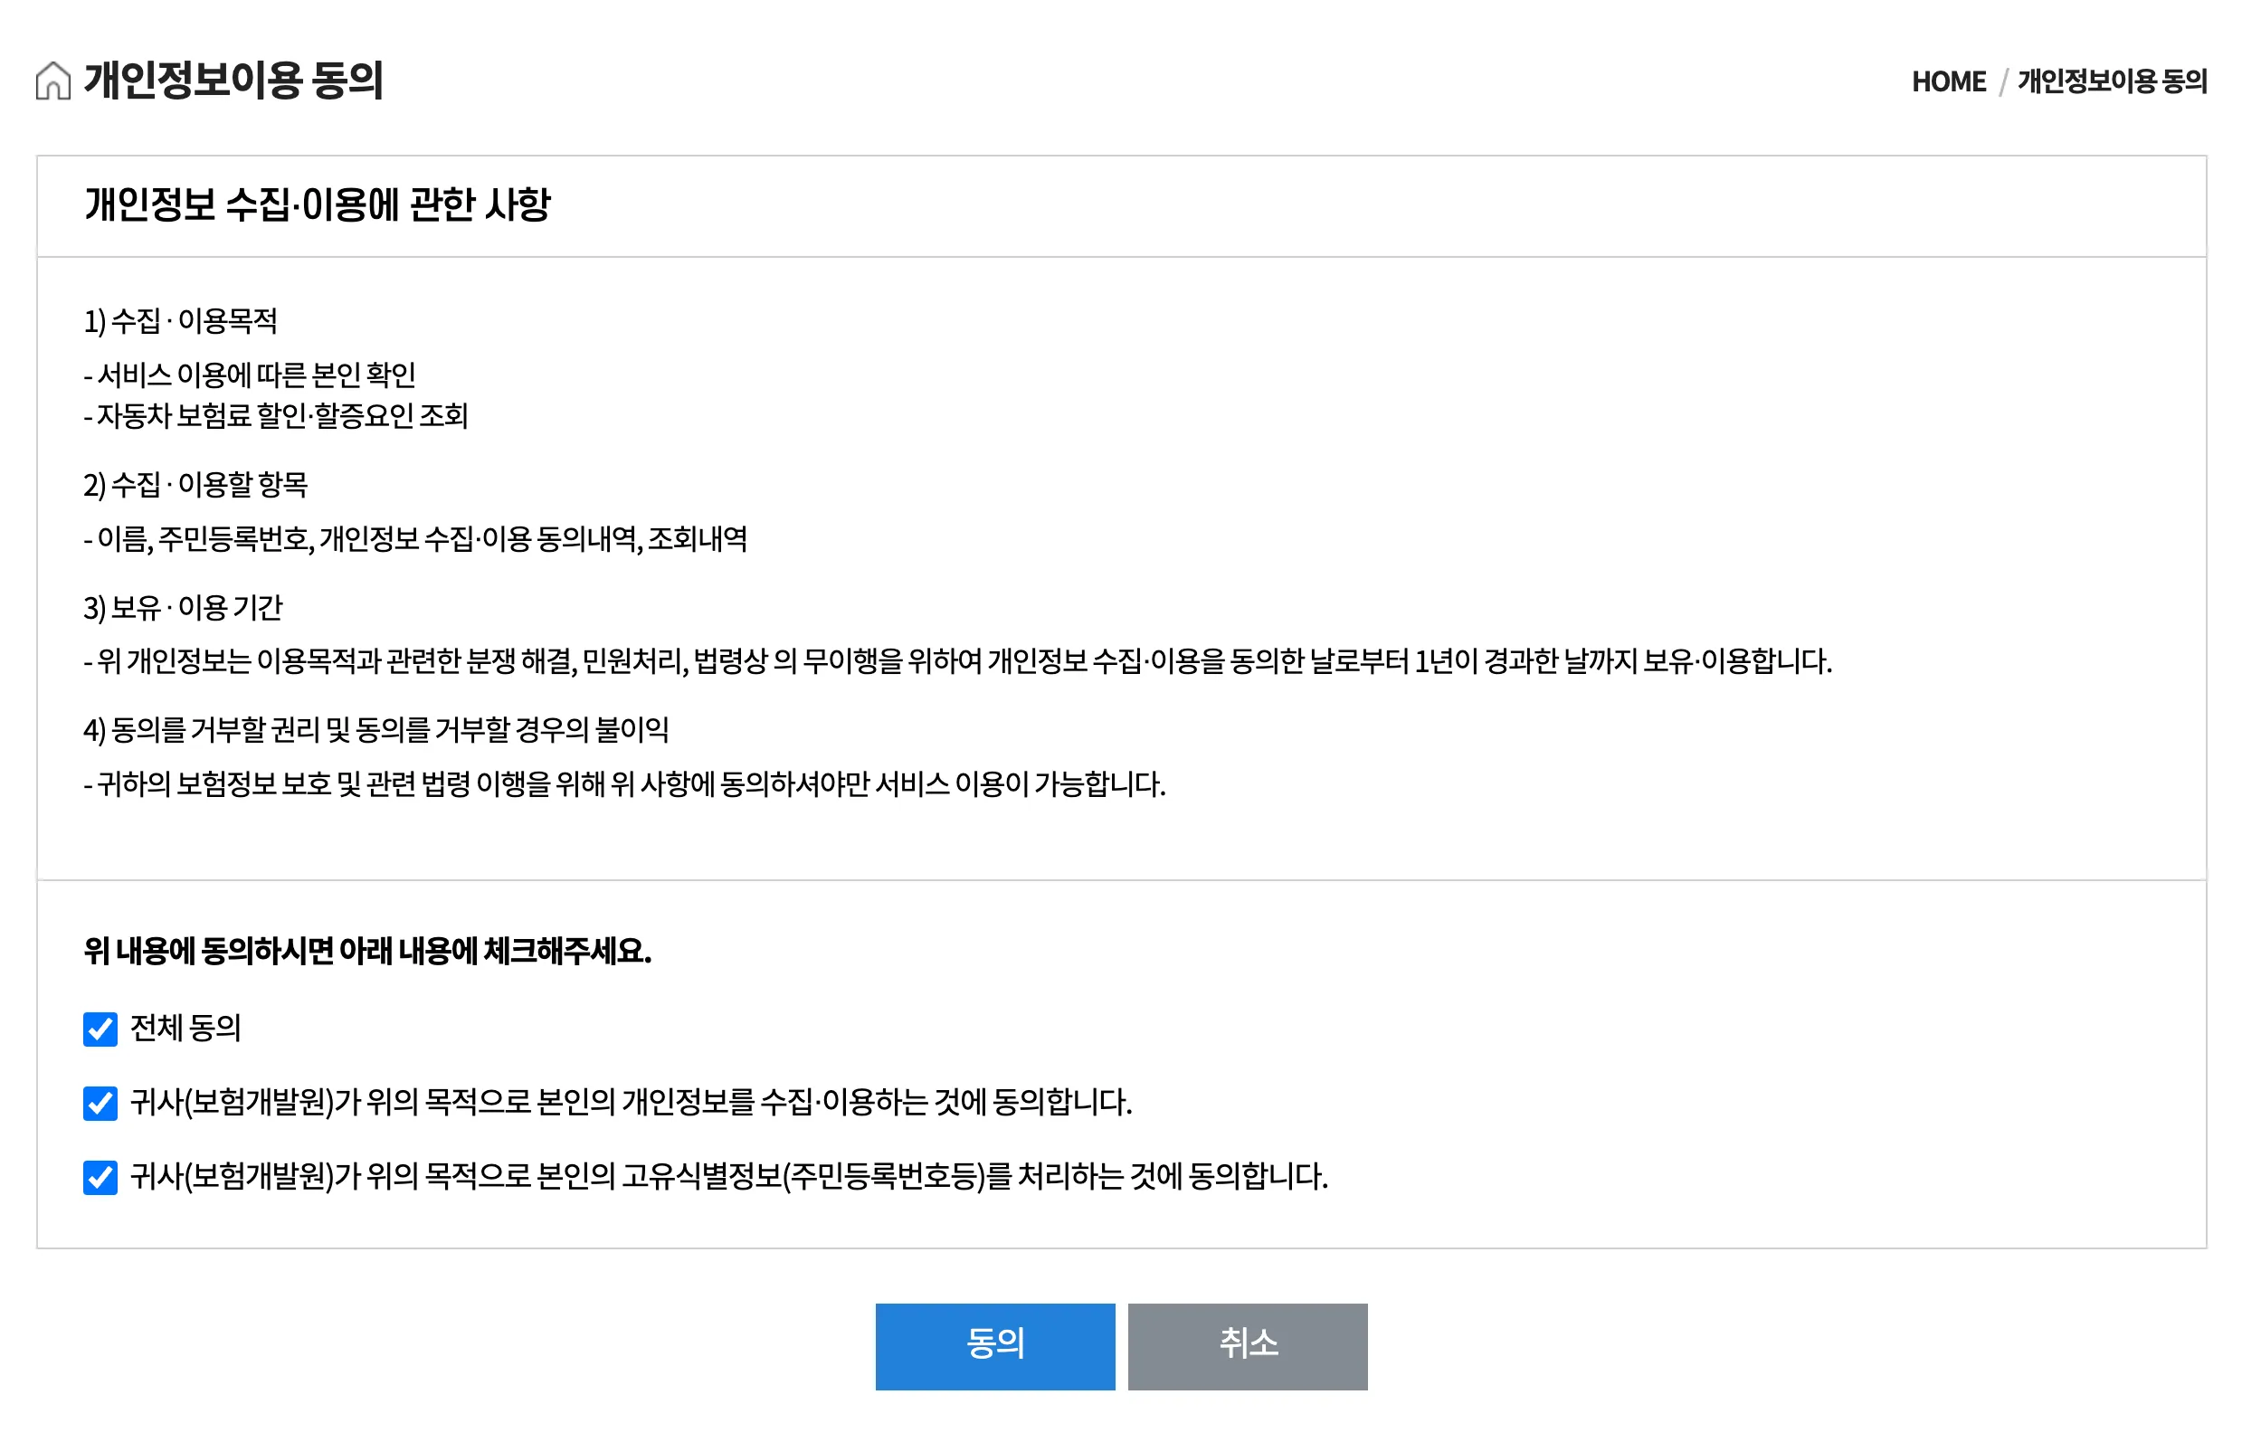Select the checkmark inside 전체 동의
The image size is (2242, 1442).
click(x=100, y=1032)
